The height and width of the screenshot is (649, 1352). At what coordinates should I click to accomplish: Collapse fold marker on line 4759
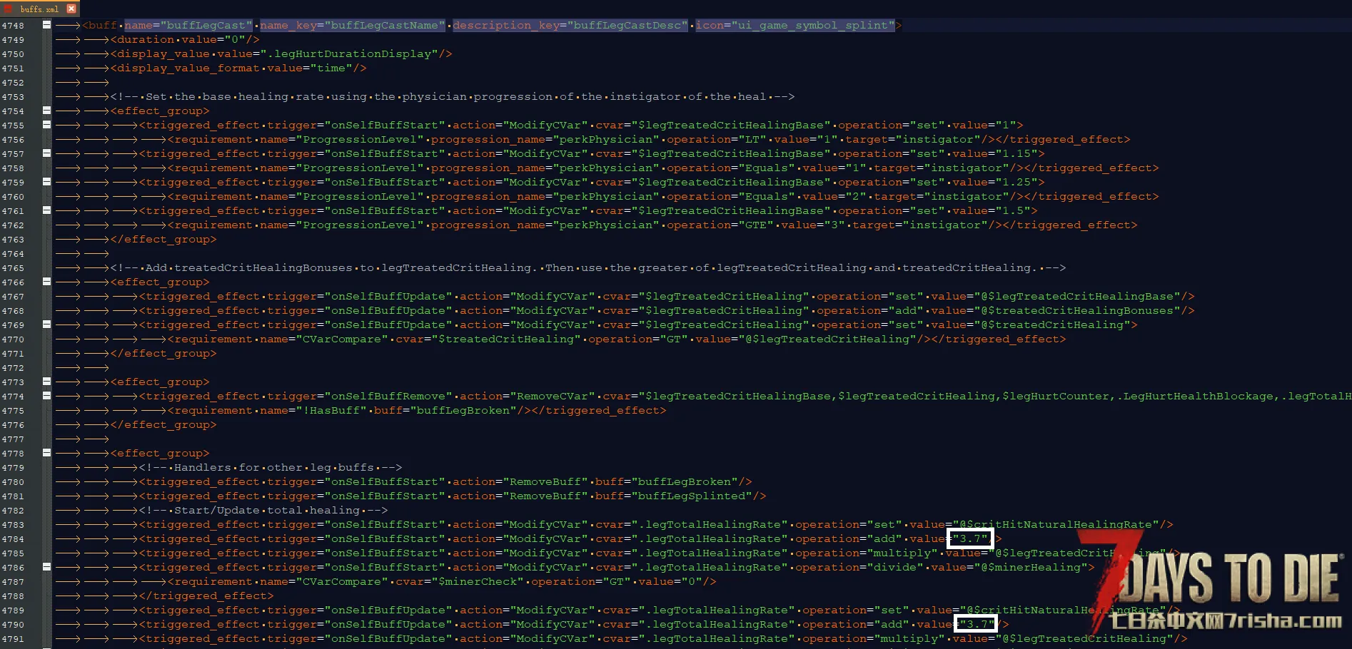click(x=46, y=182)
